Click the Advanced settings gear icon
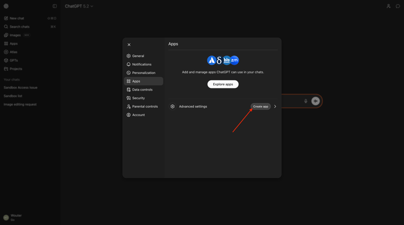The width and height of the screenshot is (404, 225). (172, 106)
